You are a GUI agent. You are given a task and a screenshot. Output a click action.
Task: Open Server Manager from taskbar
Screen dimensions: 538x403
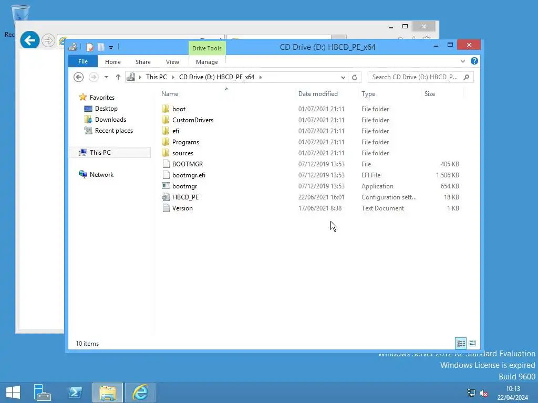pos(42,393)
